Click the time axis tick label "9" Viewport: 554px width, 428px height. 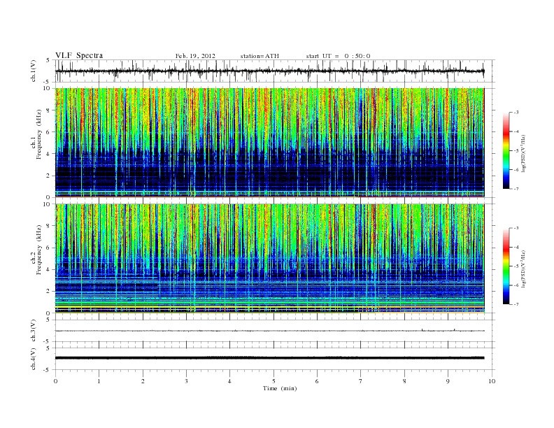tap(448, 381)
